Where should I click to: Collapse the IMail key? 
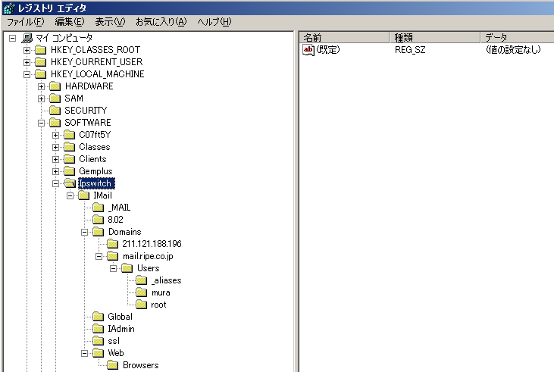[x=70, y=195]
